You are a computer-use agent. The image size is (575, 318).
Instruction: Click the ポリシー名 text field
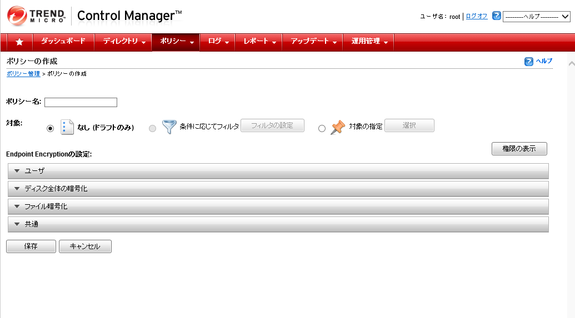click(x=81, y=102)
